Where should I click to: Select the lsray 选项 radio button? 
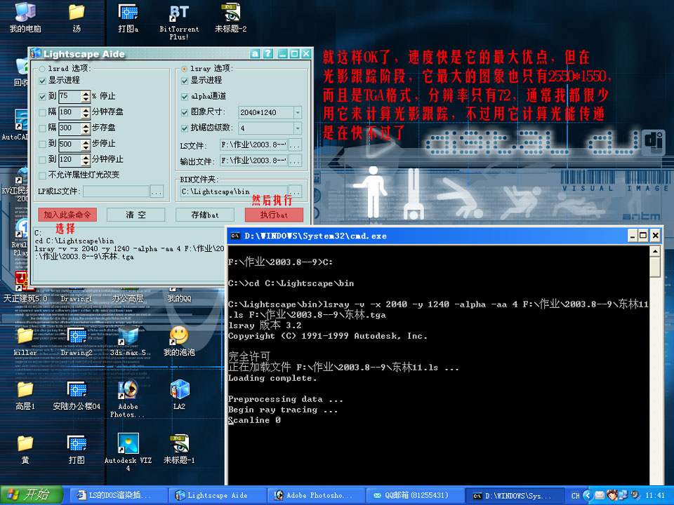185,69
